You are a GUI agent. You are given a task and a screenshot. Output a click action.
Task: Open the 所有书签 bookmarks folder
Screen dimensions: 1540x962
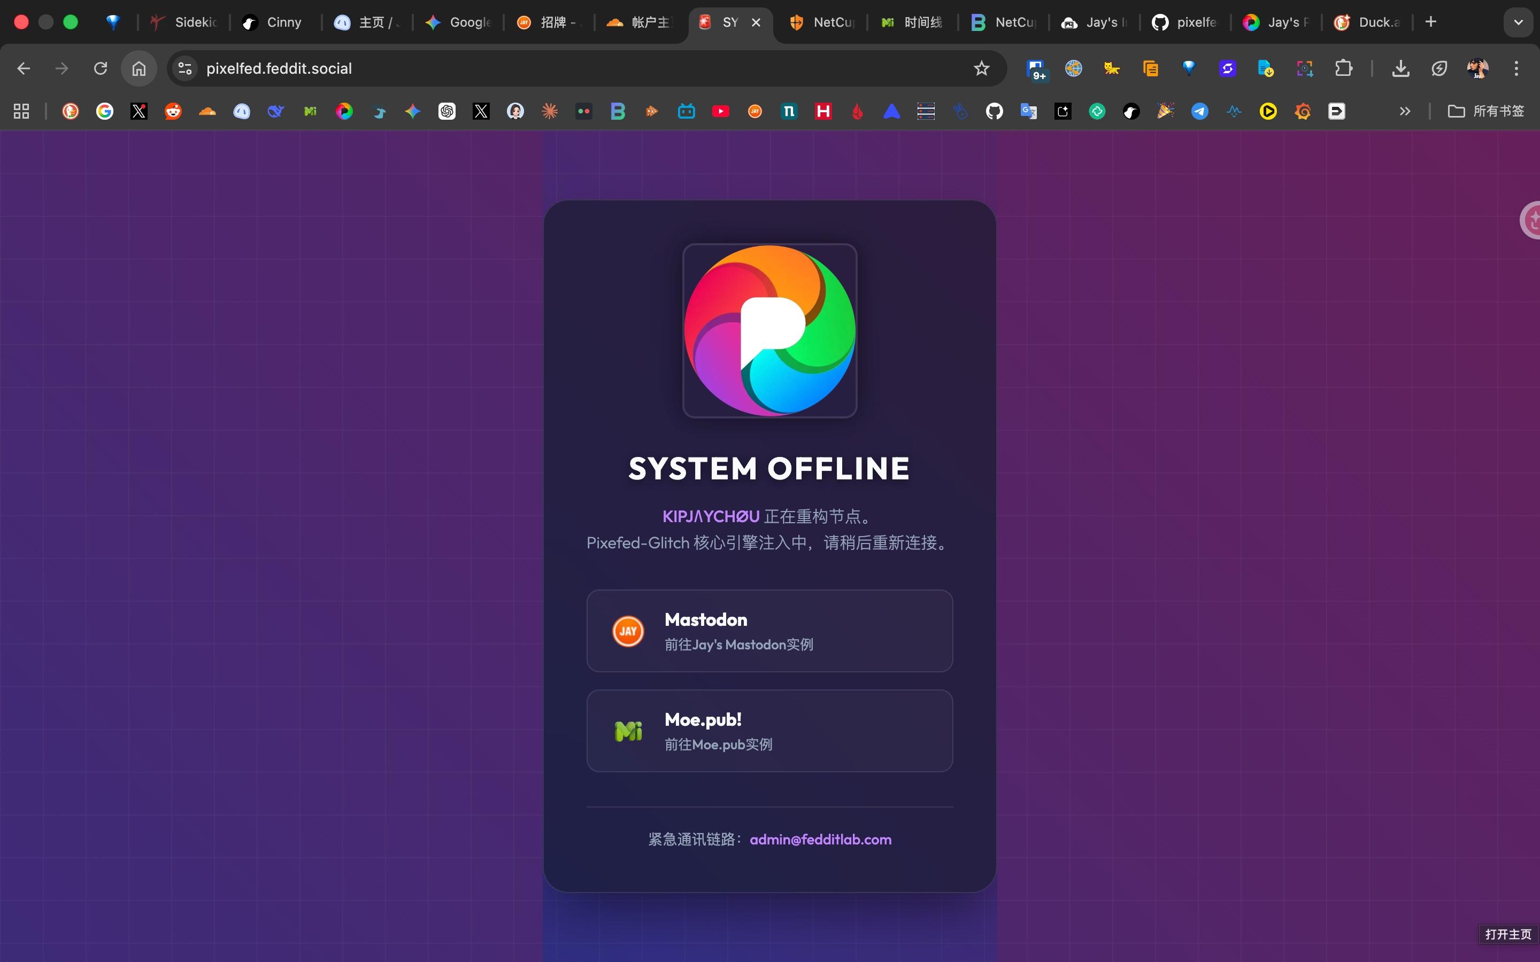click(1486, 111)
